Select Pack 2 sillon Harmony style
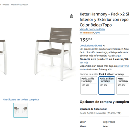The image size is (129, 129). [x=107, y=85]
